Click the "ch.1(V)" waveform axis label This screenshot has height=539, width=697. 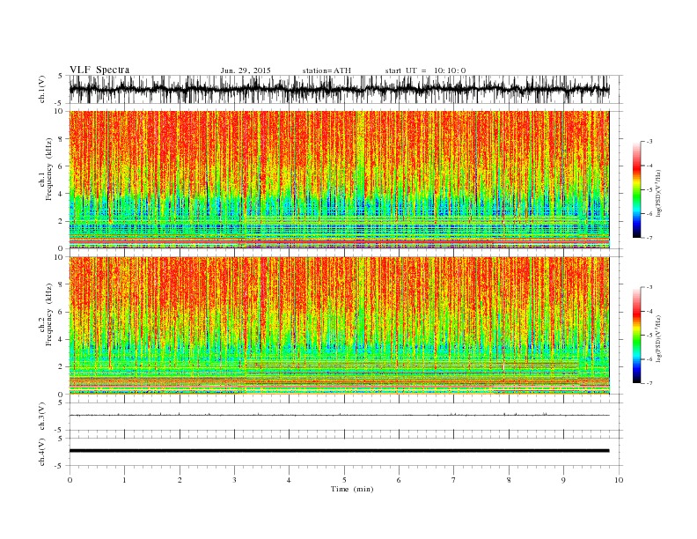pos(42,89)
